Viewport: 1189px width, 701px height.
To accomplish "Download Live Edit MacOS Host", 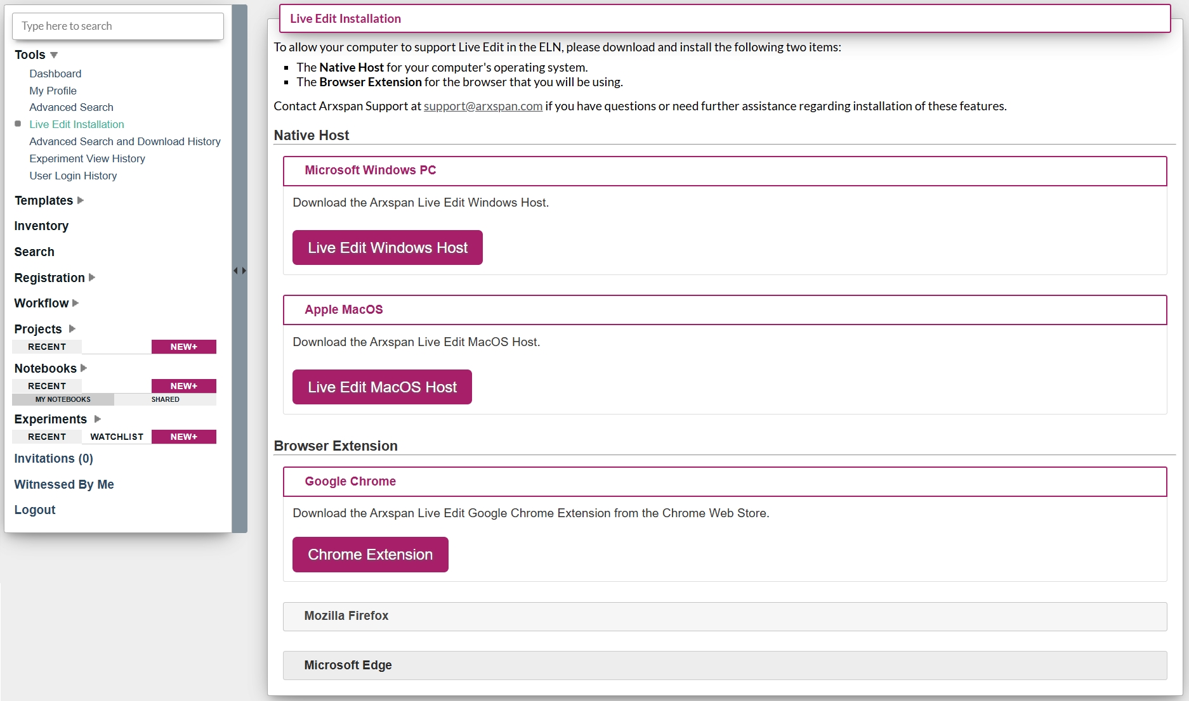I will 382,387.
